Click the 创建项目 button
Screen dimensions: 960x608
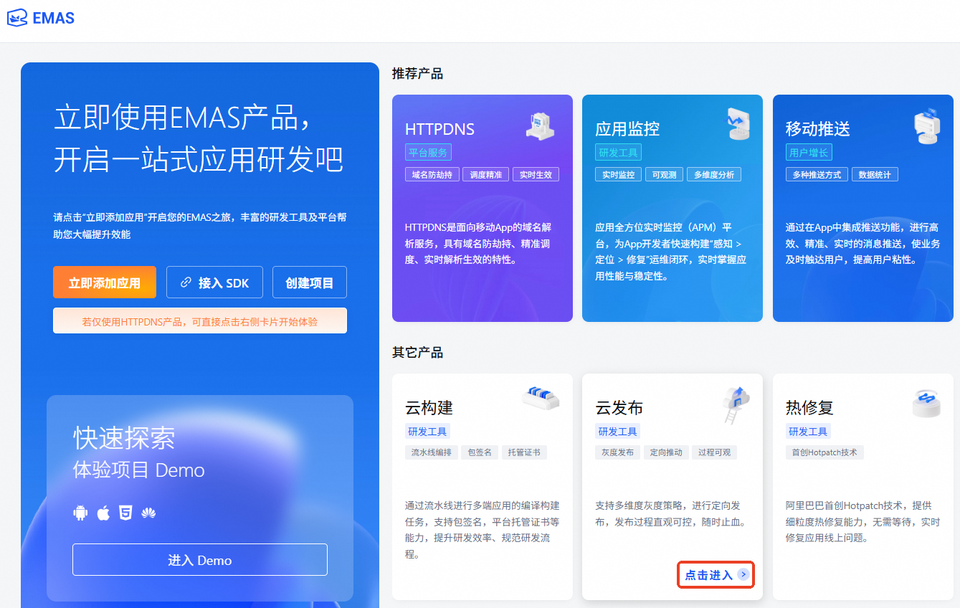point(310,282)
